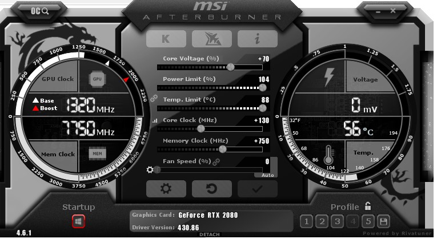
Task: Click the Temp. Limit slider handle
Action: click(263, 108)
